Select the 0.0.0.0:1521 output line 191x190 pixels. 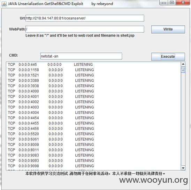coord(51,75)
